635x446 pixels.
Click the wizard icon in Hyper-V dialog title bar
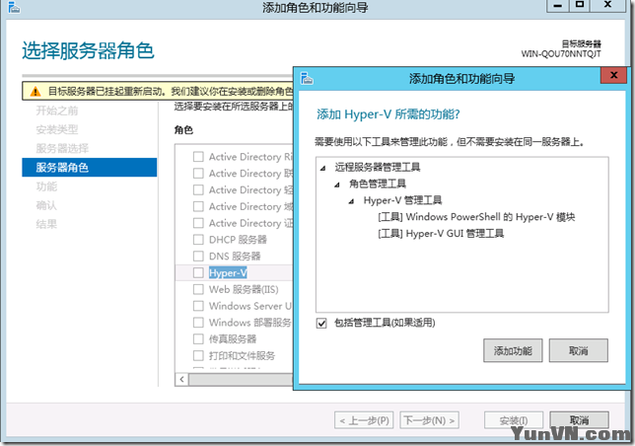click(307, 78)
